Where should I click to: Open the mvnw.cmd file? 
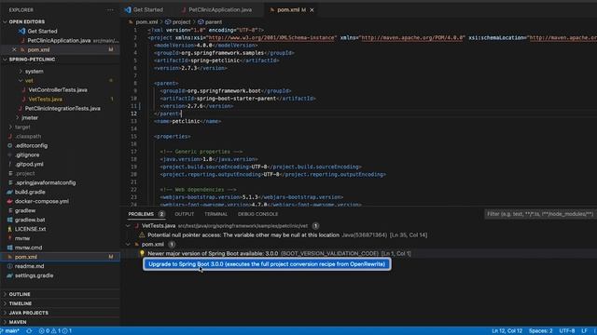coord(29,248)
